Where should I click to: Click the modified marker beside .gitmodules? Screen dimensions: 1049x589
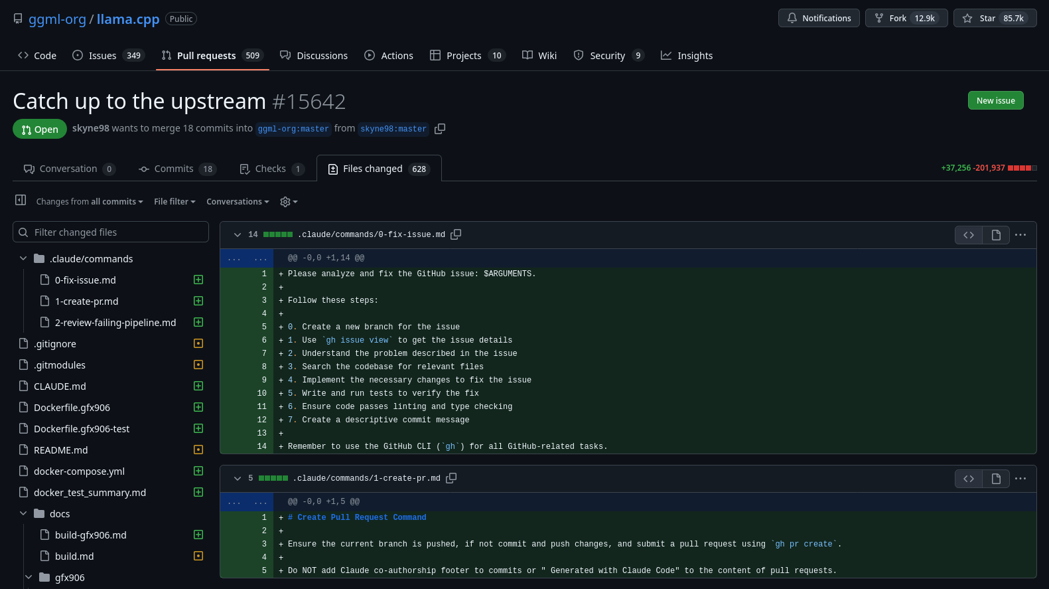[198, 365]
